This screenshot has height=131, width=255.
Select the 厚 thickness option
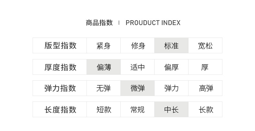pyautogui.click(x=205, y=67)
